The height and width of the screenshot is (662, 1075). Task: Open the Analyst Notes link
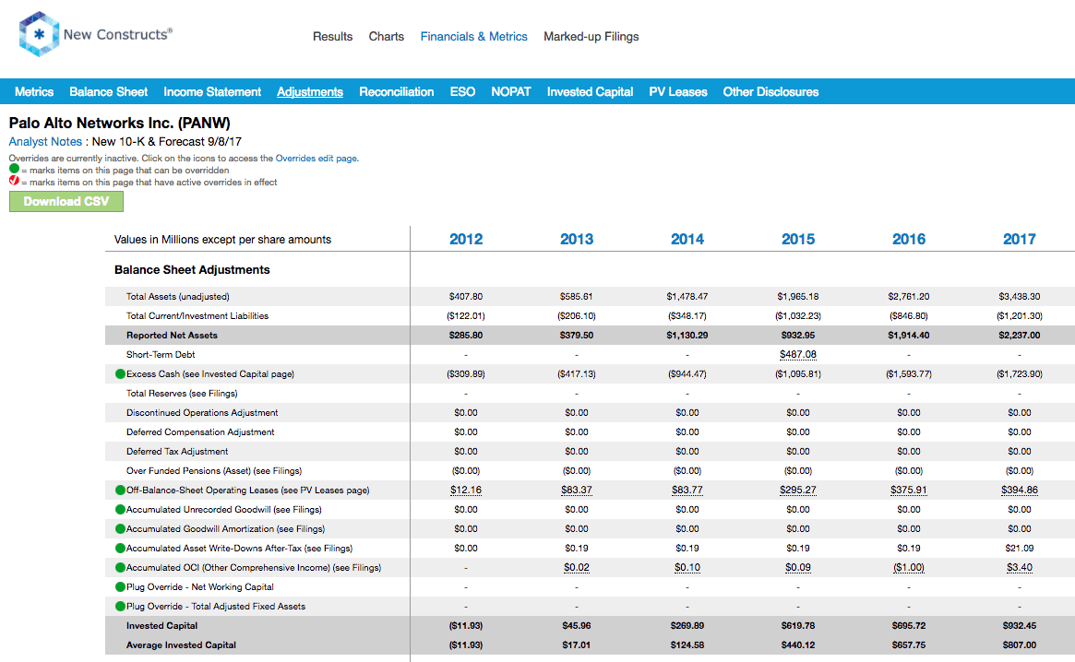[x=45, y=142]
